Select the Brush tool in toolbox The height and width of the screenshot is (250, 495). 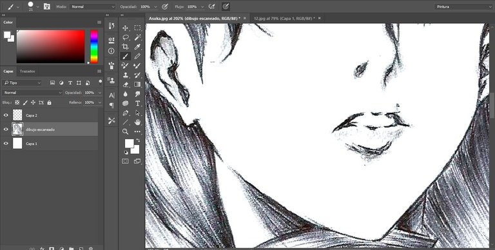click(x=125, y=56)
